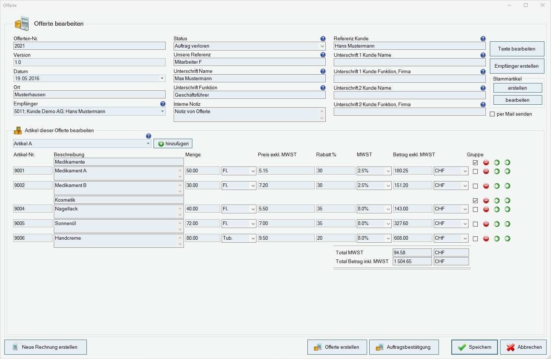Move Medikament A row down
The image size is (551, 359).
pos(507,171)
